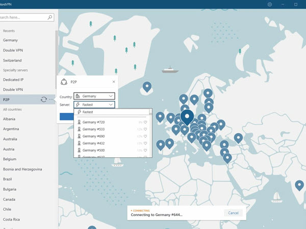Select Canada in country list

coord(9,199)
